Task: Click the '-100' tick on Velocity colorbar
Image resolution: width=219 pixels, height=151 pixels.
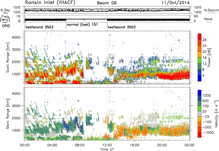Action: pyautogui.click(x=207, y=122)
